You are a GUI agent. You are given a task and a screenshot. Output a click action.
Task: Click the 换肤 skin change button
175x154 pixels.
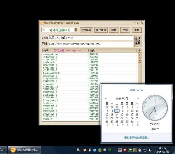tap(136, 30)
